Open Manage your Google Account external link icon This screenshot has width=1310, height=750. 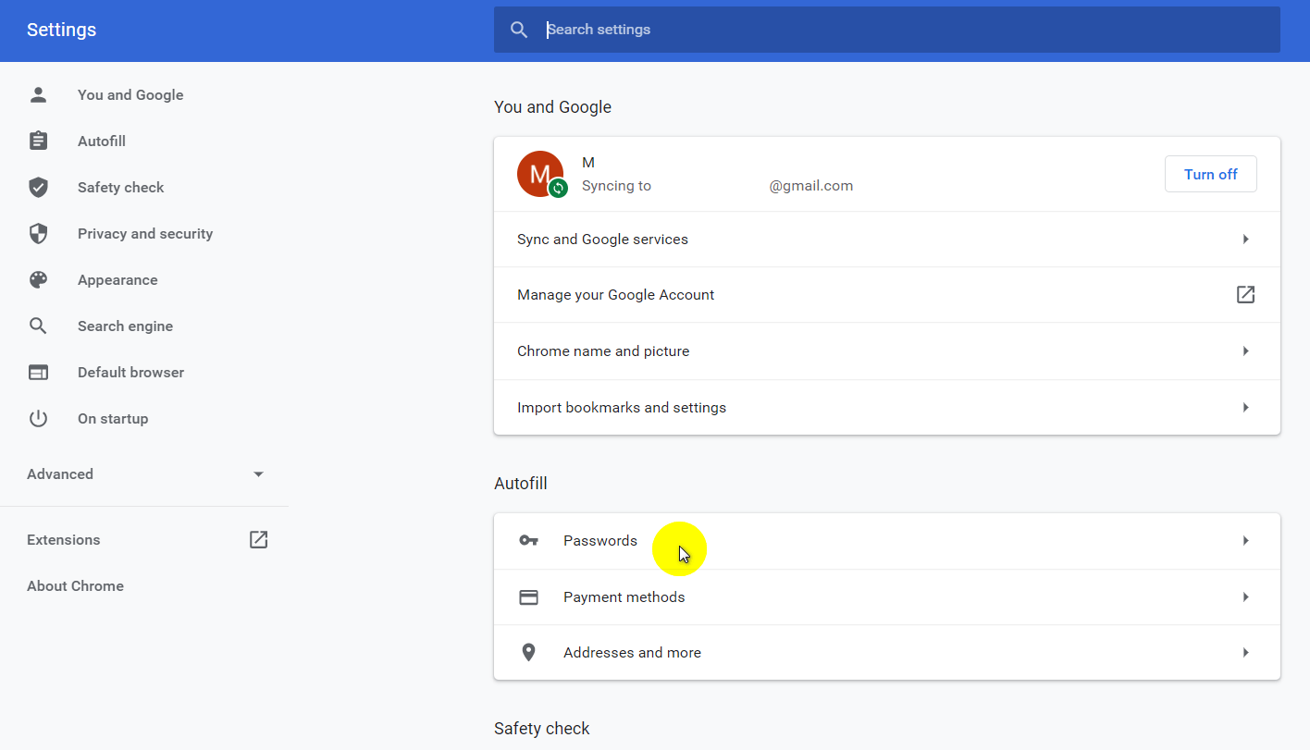click(x=1245, y=294)
